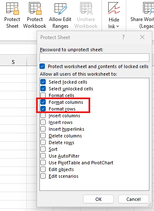Screen dimensions: 154x211
Task: Check the Insert rows option
Action: click(43, 122)
